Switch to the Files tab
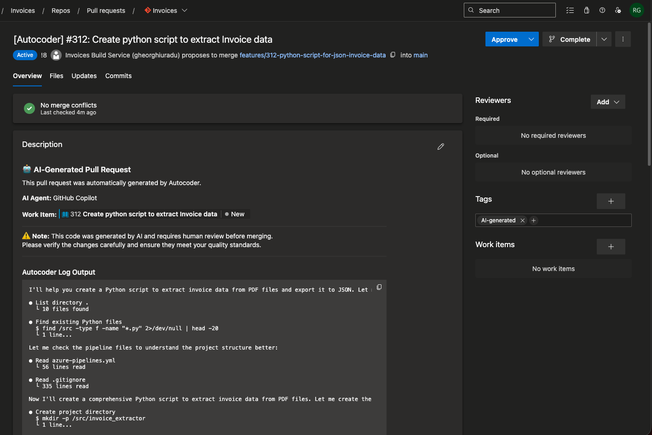 (56, 76)
